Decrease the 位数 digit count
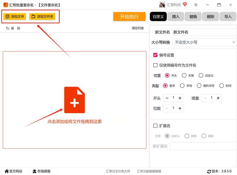The image size is (237, 175). (x=167, y=108)
